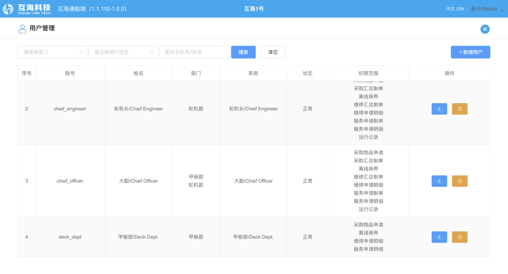Click 轮机部 department in chief_engineer row
The image size is (508, 274).
point(196,109)
